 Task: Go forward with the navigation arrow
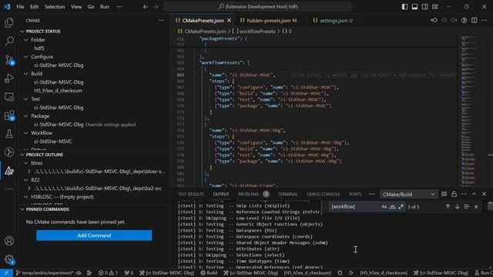coord(156,7)
